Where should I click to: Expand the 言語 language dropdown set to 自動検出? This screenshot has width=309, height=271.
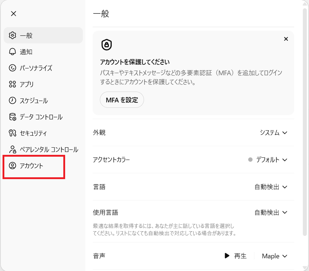point(270,187)
